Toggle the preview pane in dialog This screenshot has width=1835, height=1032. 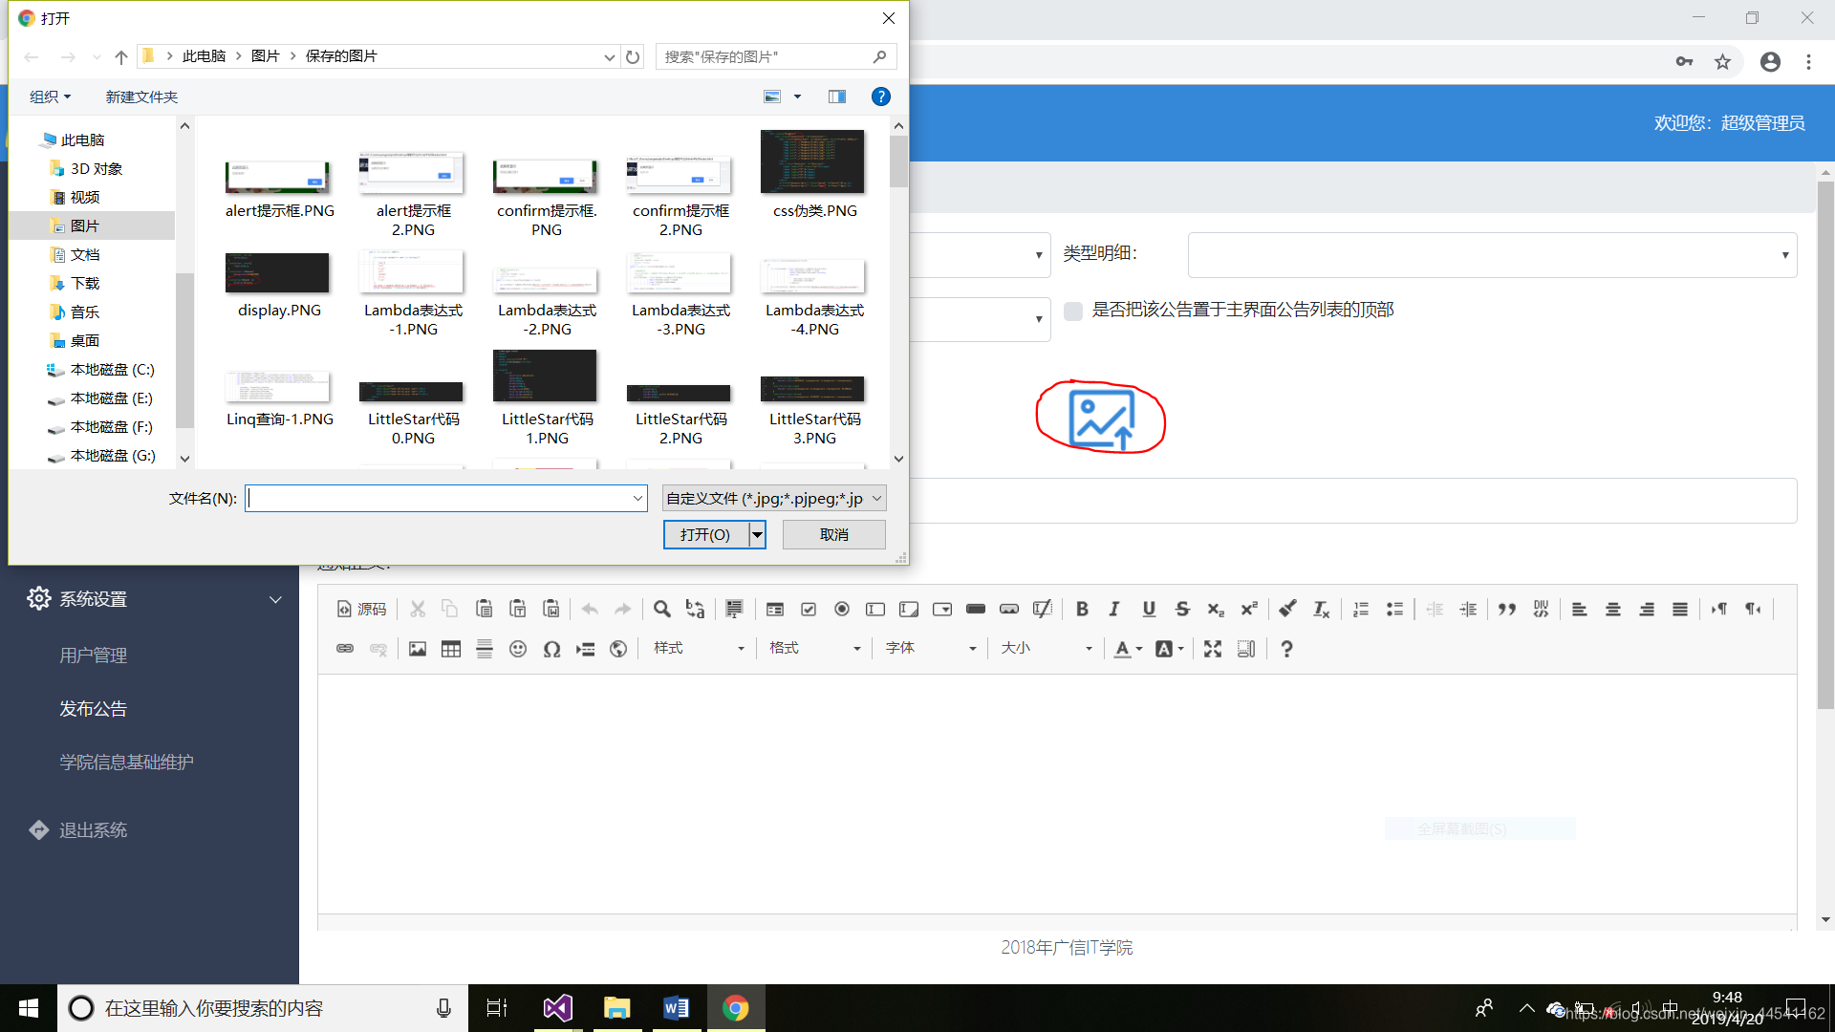click(x=837, y=97)
